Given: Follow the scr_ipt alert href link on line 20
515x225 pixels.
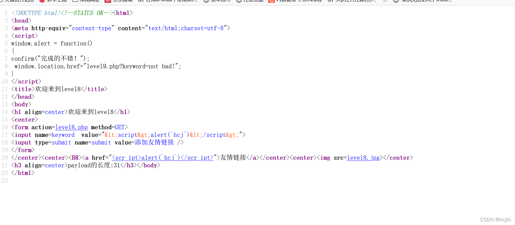Looking at the screenshot, I should (163, 158).
